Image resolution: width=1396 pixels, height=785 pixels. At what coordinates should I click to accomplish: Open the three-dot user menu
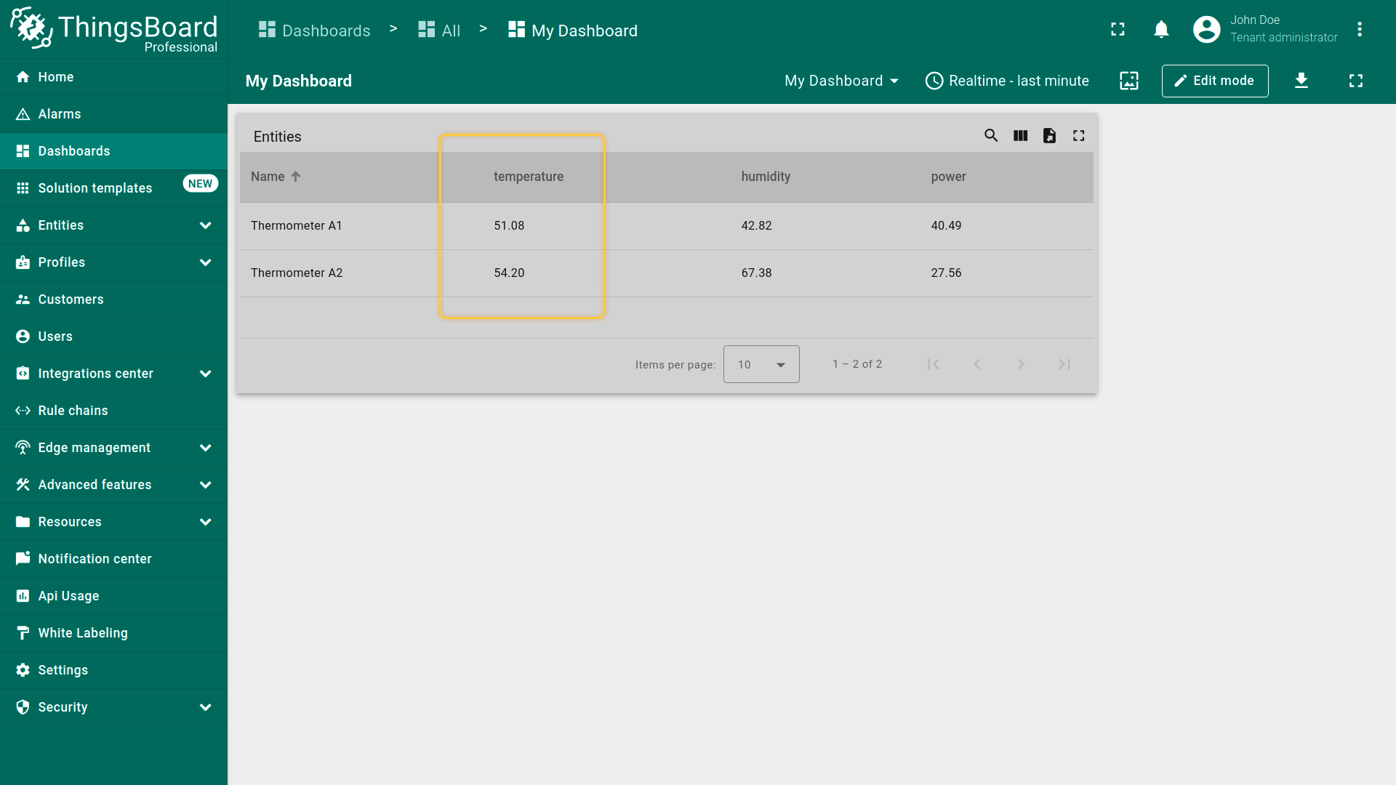[1359, 30]
